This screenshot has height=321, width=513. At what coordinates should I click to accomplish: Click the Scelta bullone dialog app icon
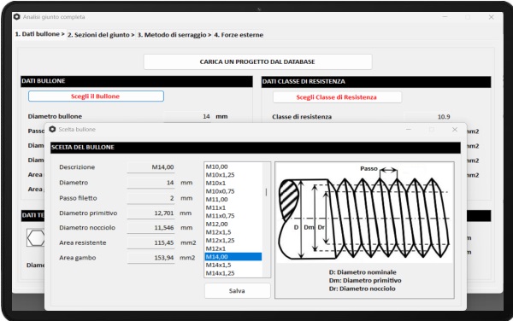click(52, 129)
